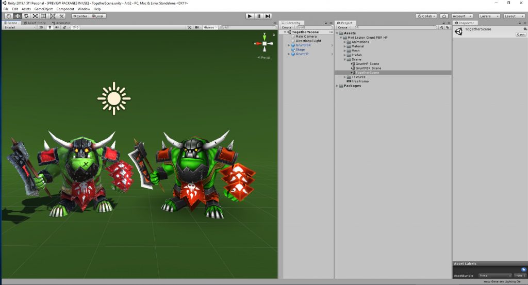The height and width of the screenshot is (285, 528).
Task: Select the combined Transform tool
Action: coord(53,16)
